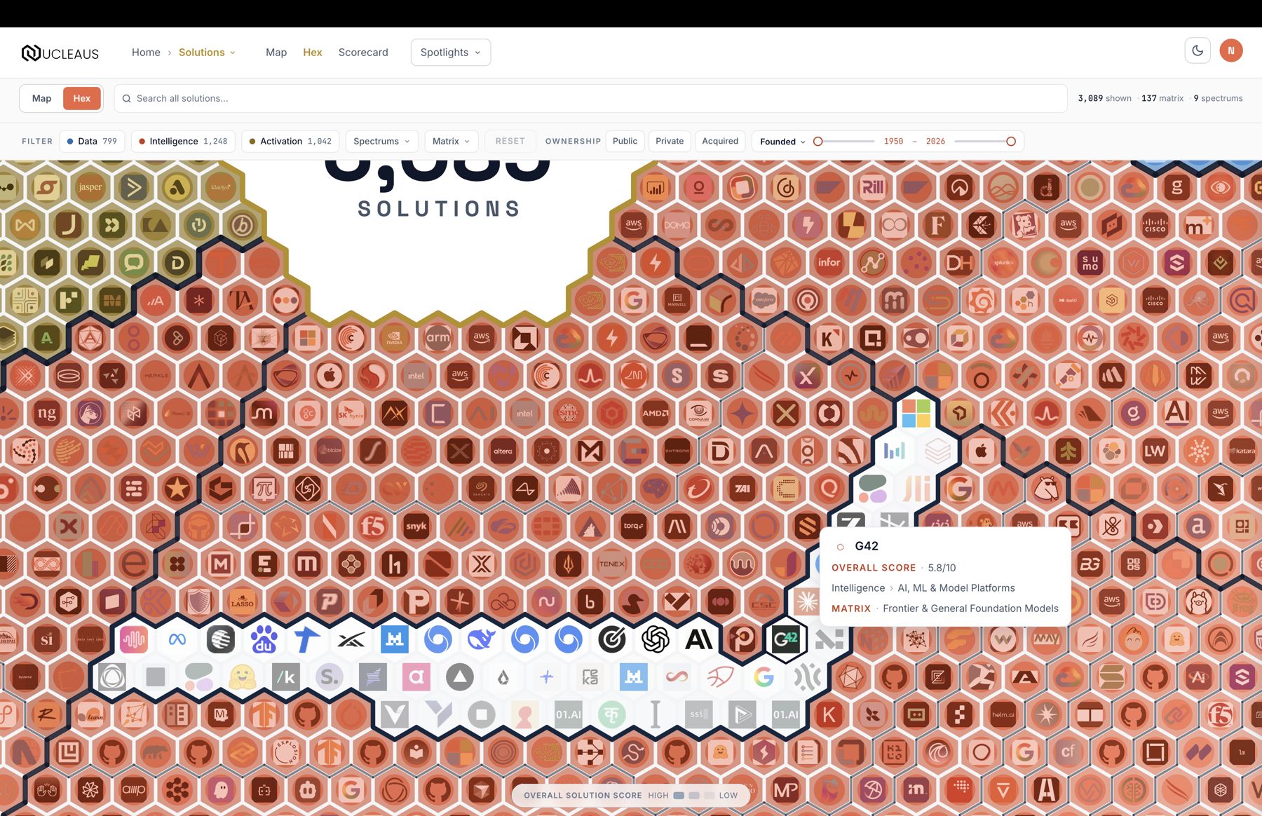Select the altera logo hexagon
This screenshot has width=1262, height=816.
503,451
